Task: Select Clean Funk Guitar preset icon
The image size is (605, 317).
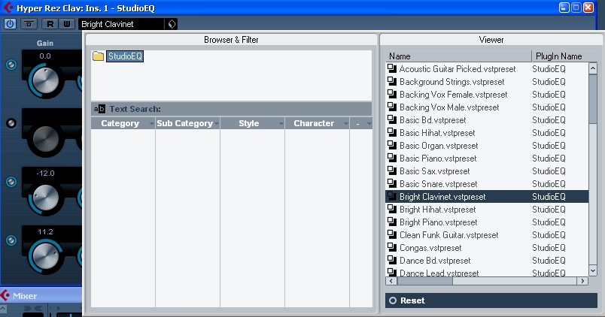Action: click(x=392, y=235)
